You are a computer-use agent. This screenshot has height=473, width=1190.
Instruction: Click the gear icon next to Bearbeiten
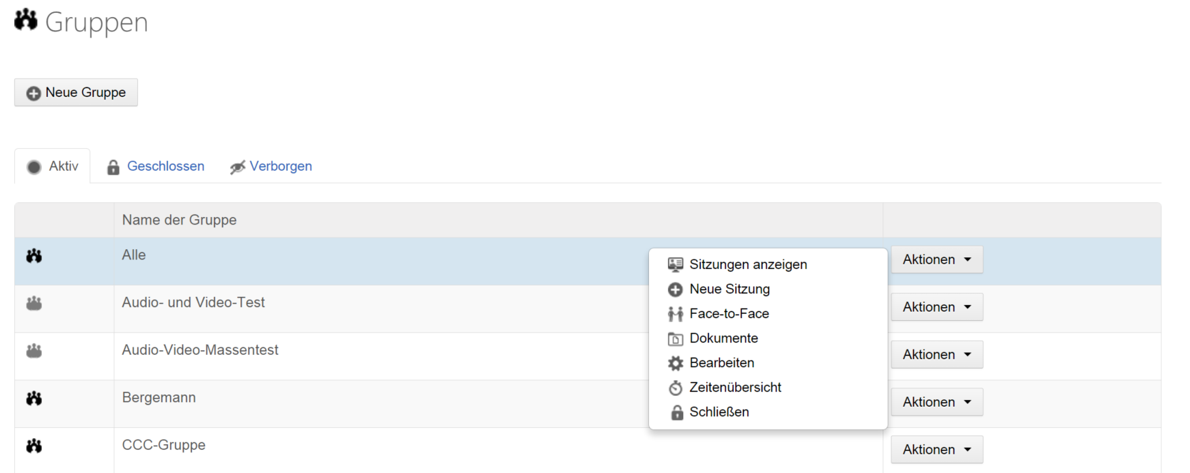tap(676, 363)
